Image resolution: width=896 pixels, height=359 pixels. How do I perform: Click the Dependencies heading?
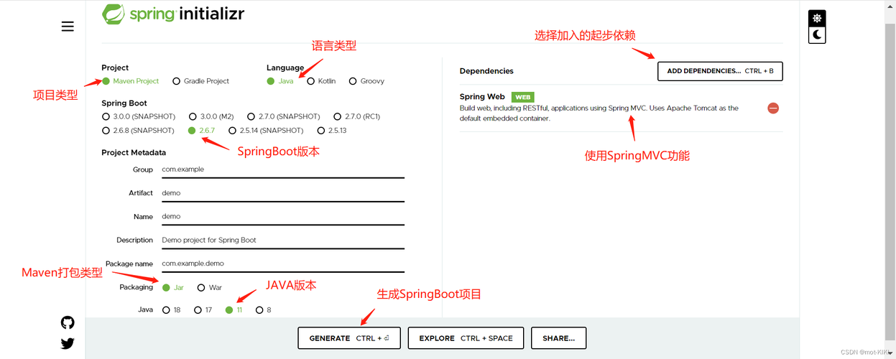(486, 71)
